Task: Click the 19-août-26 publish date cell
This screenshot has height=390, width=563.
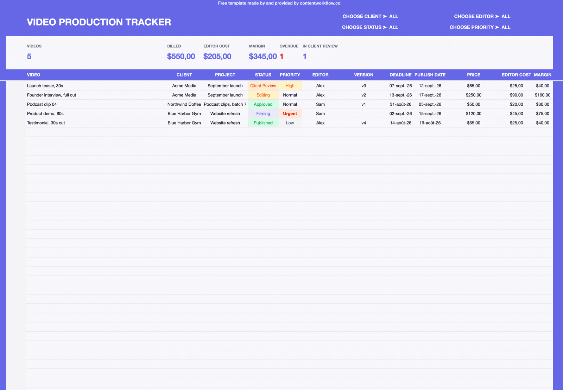Action: (430, 123)
